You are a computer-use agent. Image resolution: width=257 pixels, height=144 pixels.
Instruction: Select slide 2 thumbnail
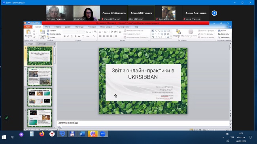coord(40,77)
